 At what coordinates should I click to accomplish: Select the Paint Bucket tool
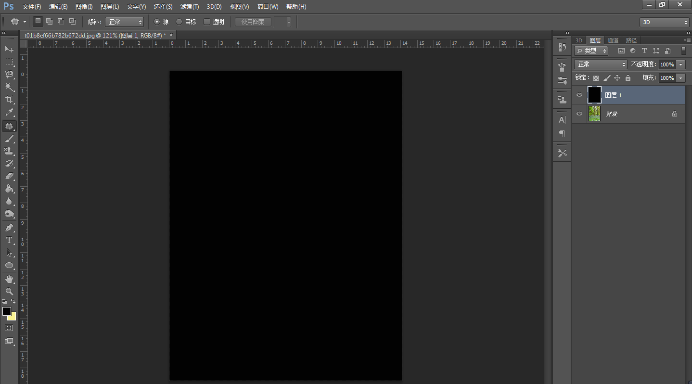point(9,189)
